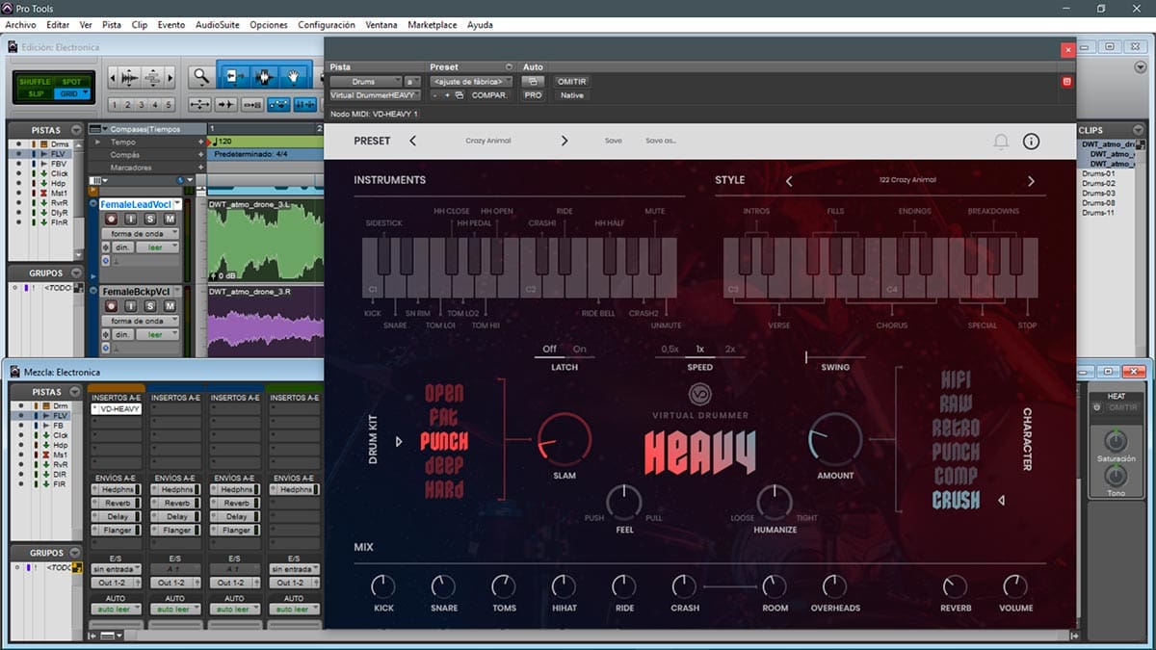The height and width of the screenshot is (650, 1156).
Task: Enable Spot edit mode
Action: coord(71,82)
